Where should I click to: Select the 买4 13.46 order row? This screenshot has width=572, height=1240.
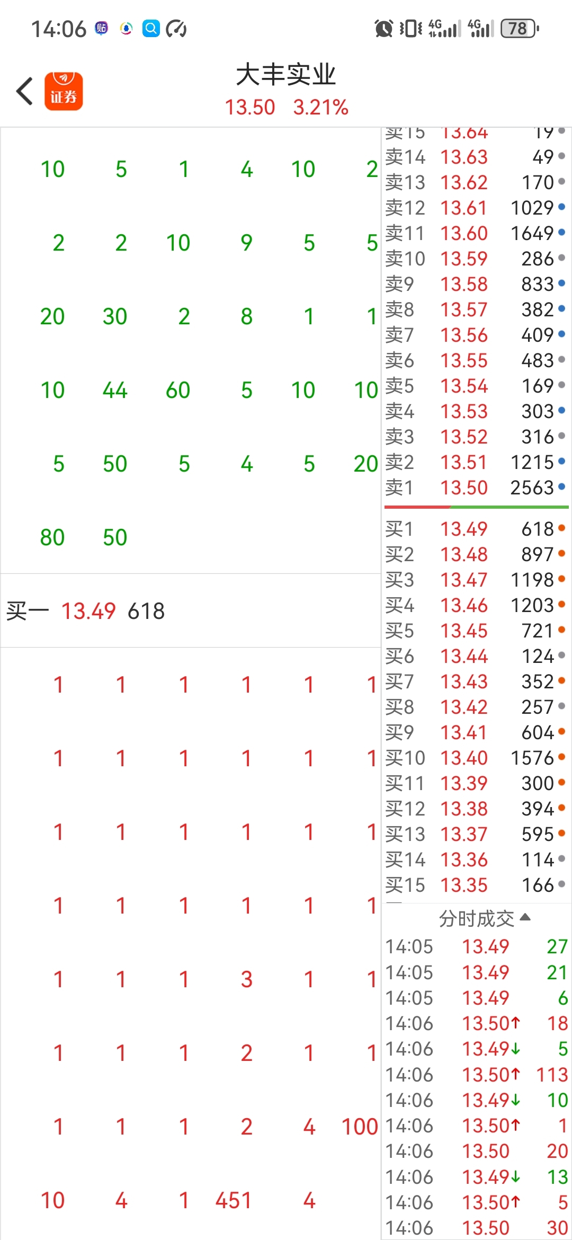[476, 605]
